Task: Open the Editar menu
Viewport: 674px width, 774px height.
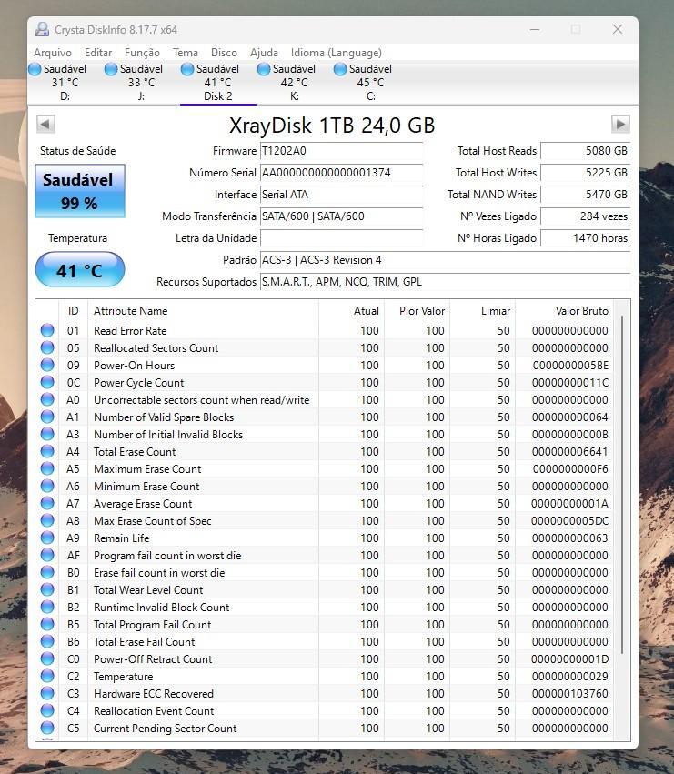Action: point(98,53)
